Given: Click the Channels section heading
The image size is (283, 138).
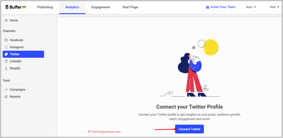Looking at the screenshot, I should pos(9,31).
